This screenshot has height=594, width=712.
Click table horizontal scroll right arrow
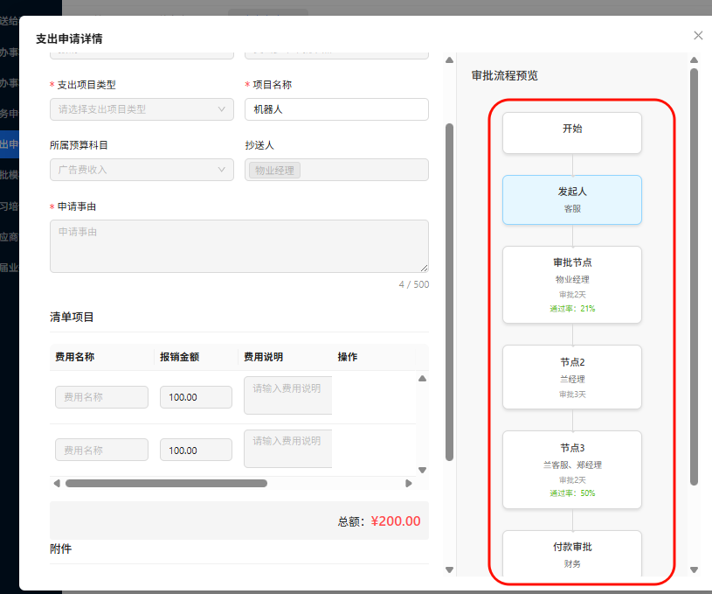pyautogui.click(x=408, y=483)
